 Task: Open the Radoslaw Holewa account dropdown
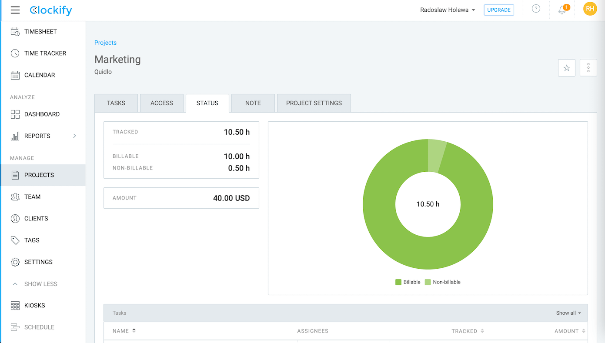click(448, 9)
